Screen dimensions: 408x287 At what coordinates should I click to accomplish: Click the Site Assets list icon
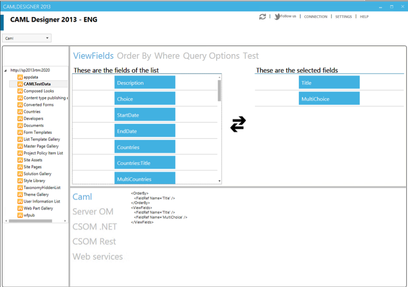point(20,160)
